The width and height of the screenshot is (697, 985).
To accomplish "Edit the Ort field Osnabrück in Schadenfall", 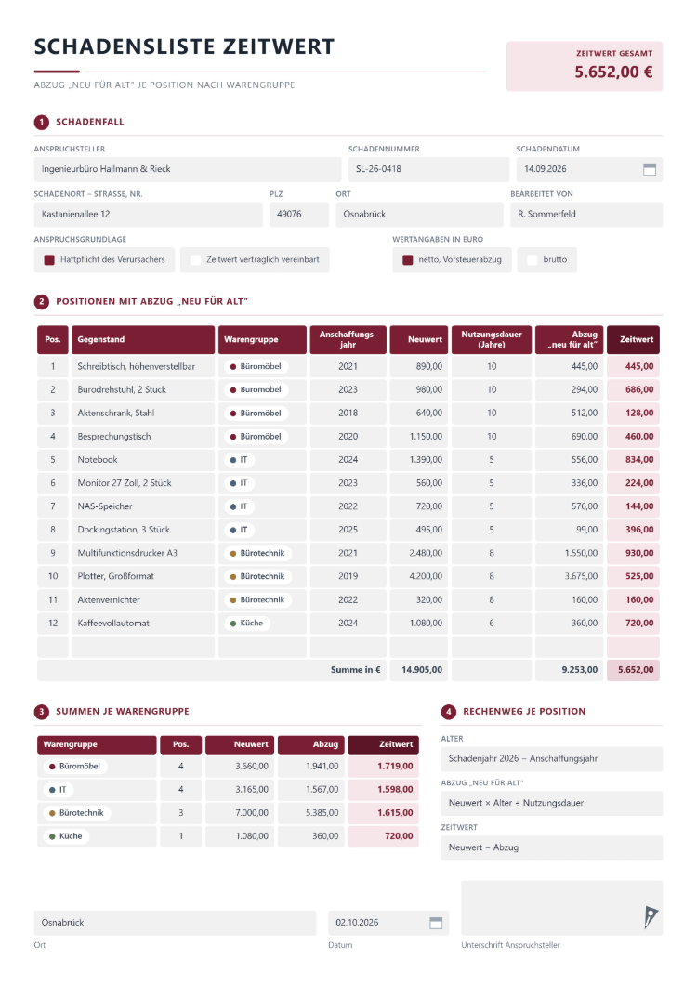I will (419, 215).
